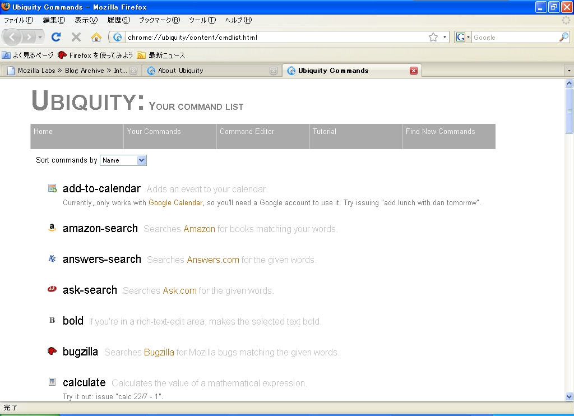Viewport: 574px width, 416px height.
Task: Click the Ask icon beside ask-search
Action: [x=52, y=289]
